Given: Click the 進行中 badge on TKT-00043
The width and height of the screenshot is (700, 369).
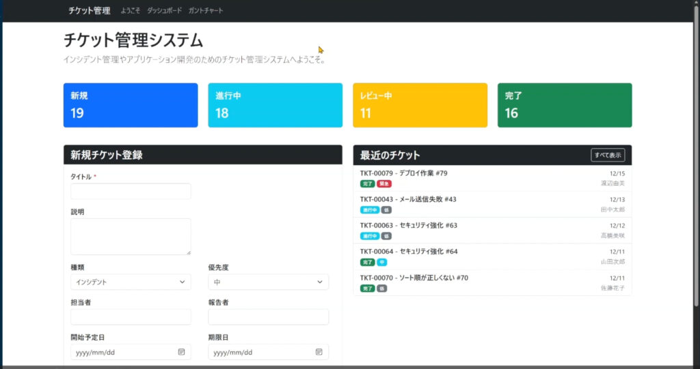Looking at the screenshot, I should [x=369, y=209].
